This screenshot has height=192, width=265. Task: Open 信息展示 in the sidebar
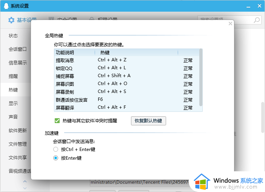pyautogui.click(x=18, y=63)
